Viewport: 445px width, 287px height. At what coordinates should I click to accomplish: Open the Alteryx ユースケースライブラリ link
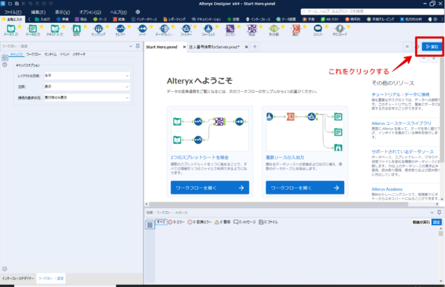tap(401, 124)
